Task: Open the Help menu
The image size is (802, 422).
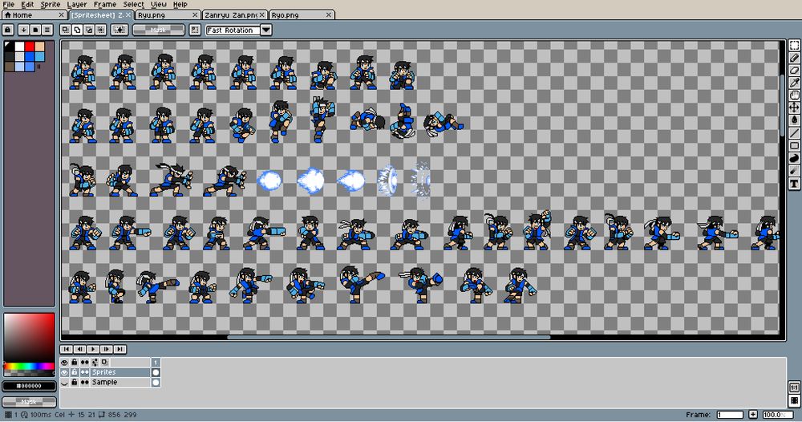Action: coord(180,4)
